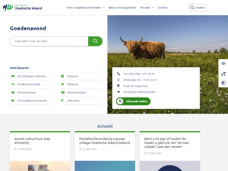This screenshot has width=228, height=171.
Task: Expand the Actueel dropdown in navigation
Action: tap(147, 7)
